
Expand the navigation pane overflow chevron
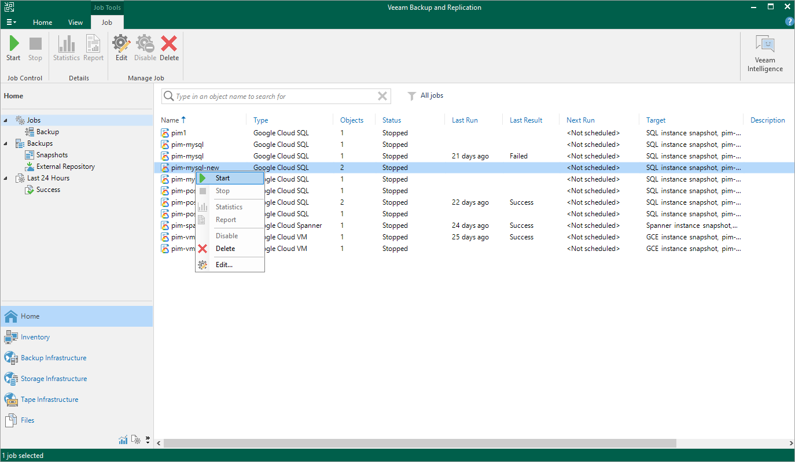[148, 439]
